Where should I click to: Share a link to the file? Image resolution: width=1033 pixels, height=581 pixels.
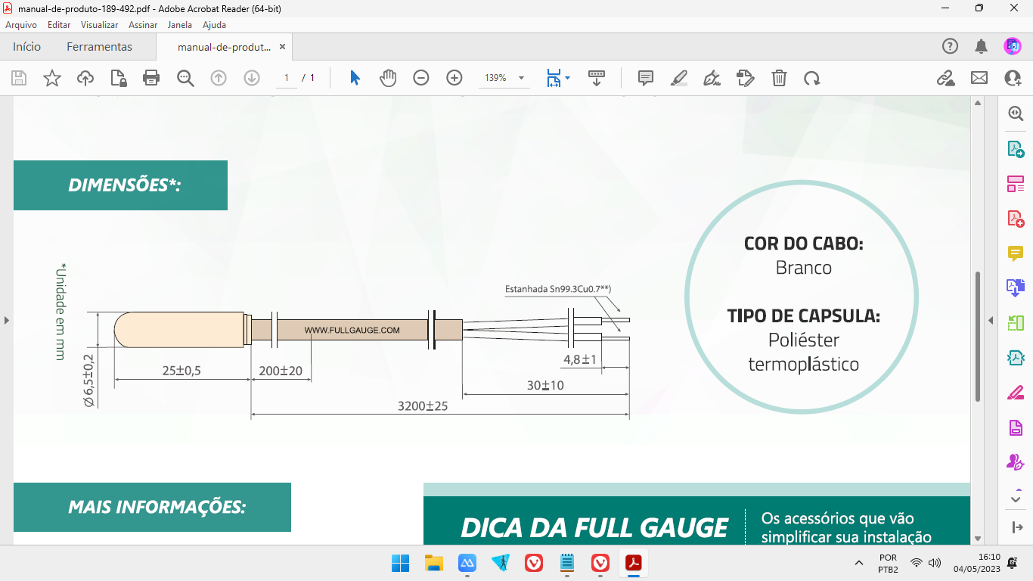[945, 78]
